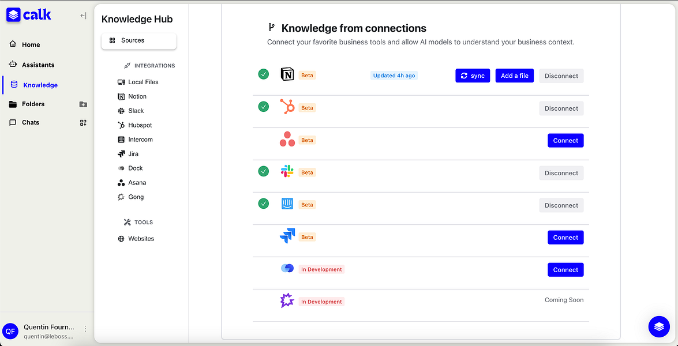
Task: Click the Asana three-dot logo icon
Action: pyautogui.click(x=287, y=140)
